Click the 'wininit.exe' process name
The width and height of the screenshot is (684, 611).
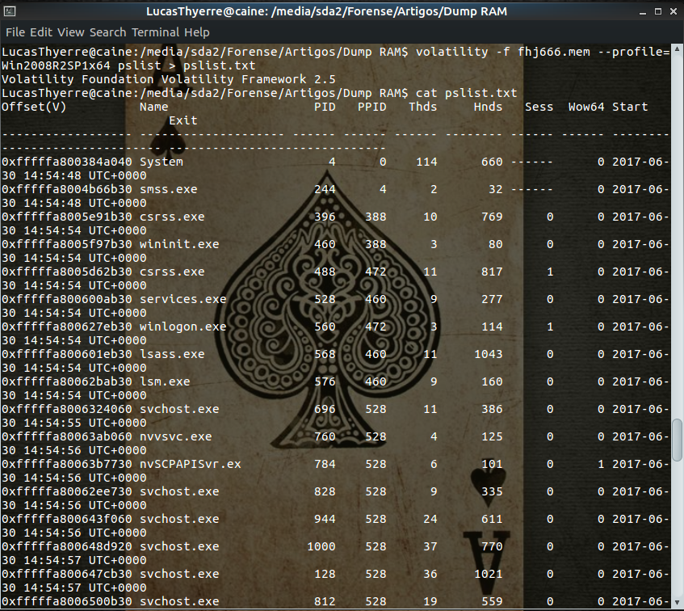click(179, 244)
